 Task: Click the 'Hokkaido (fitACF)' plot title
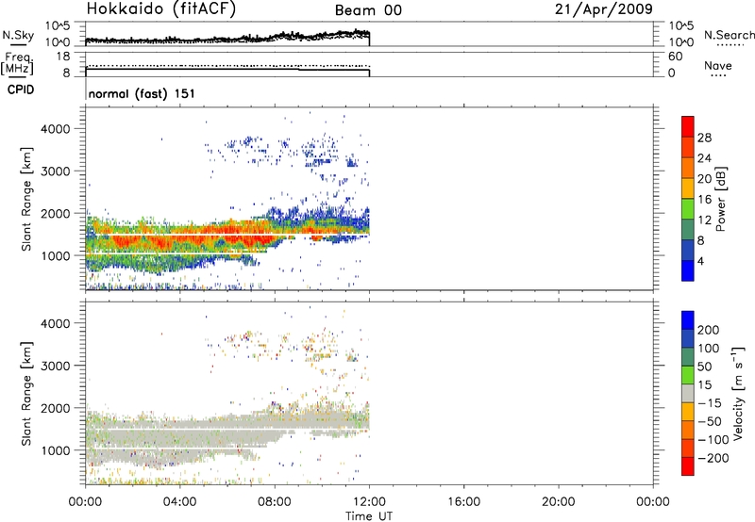tap(161, 9)
